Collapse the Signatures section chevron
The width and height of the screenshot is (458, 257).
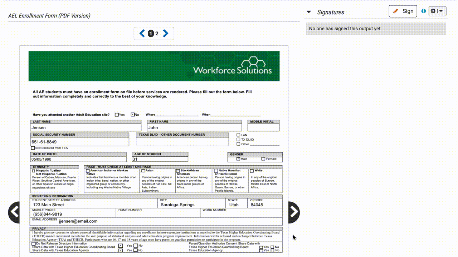[x=308, y=12]
